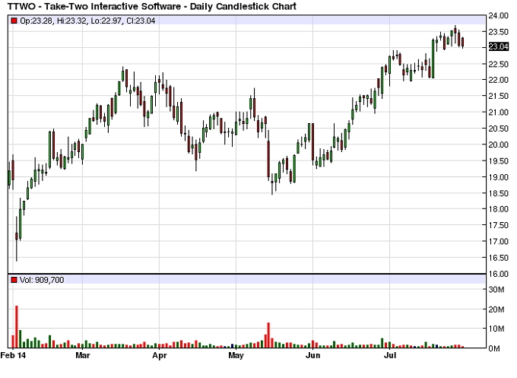Click the 20.50 price axis label
The height and width of the screenshot is (378, 517).
tap(498, 129)
